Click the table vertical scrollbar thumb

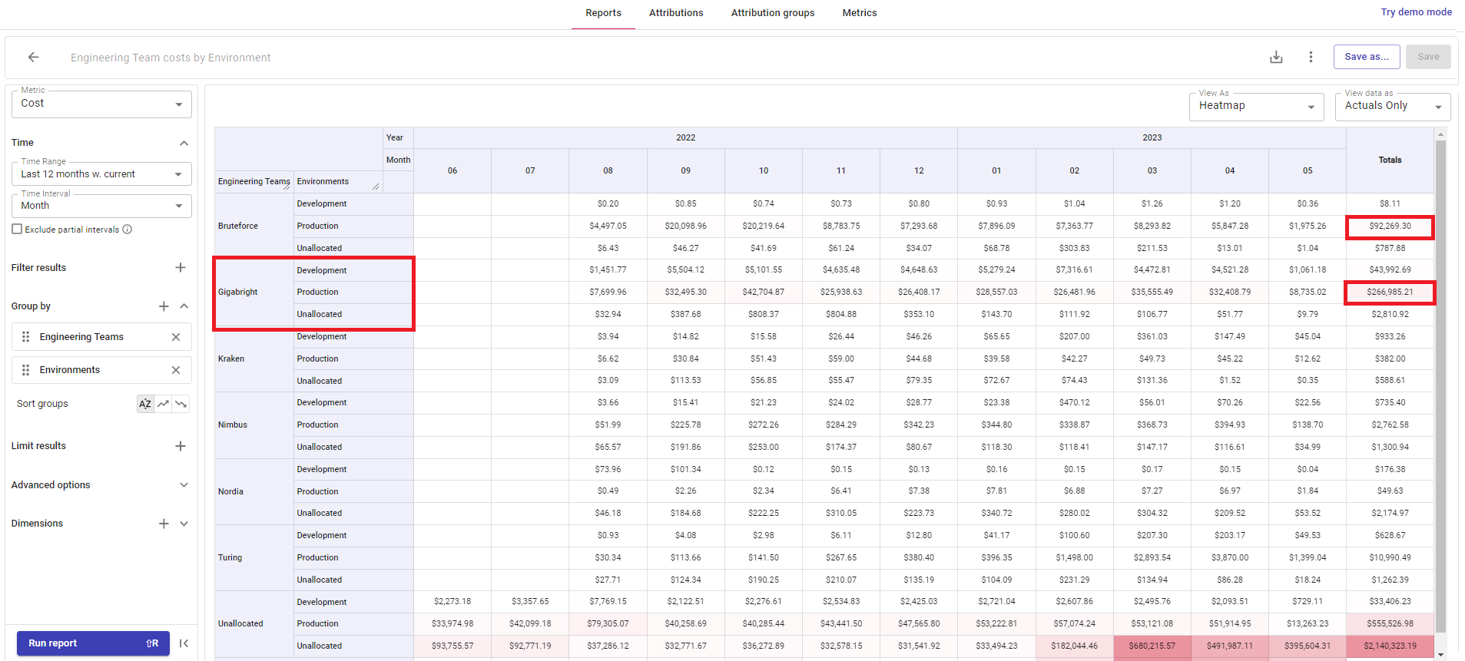(x=1440, y=388)
